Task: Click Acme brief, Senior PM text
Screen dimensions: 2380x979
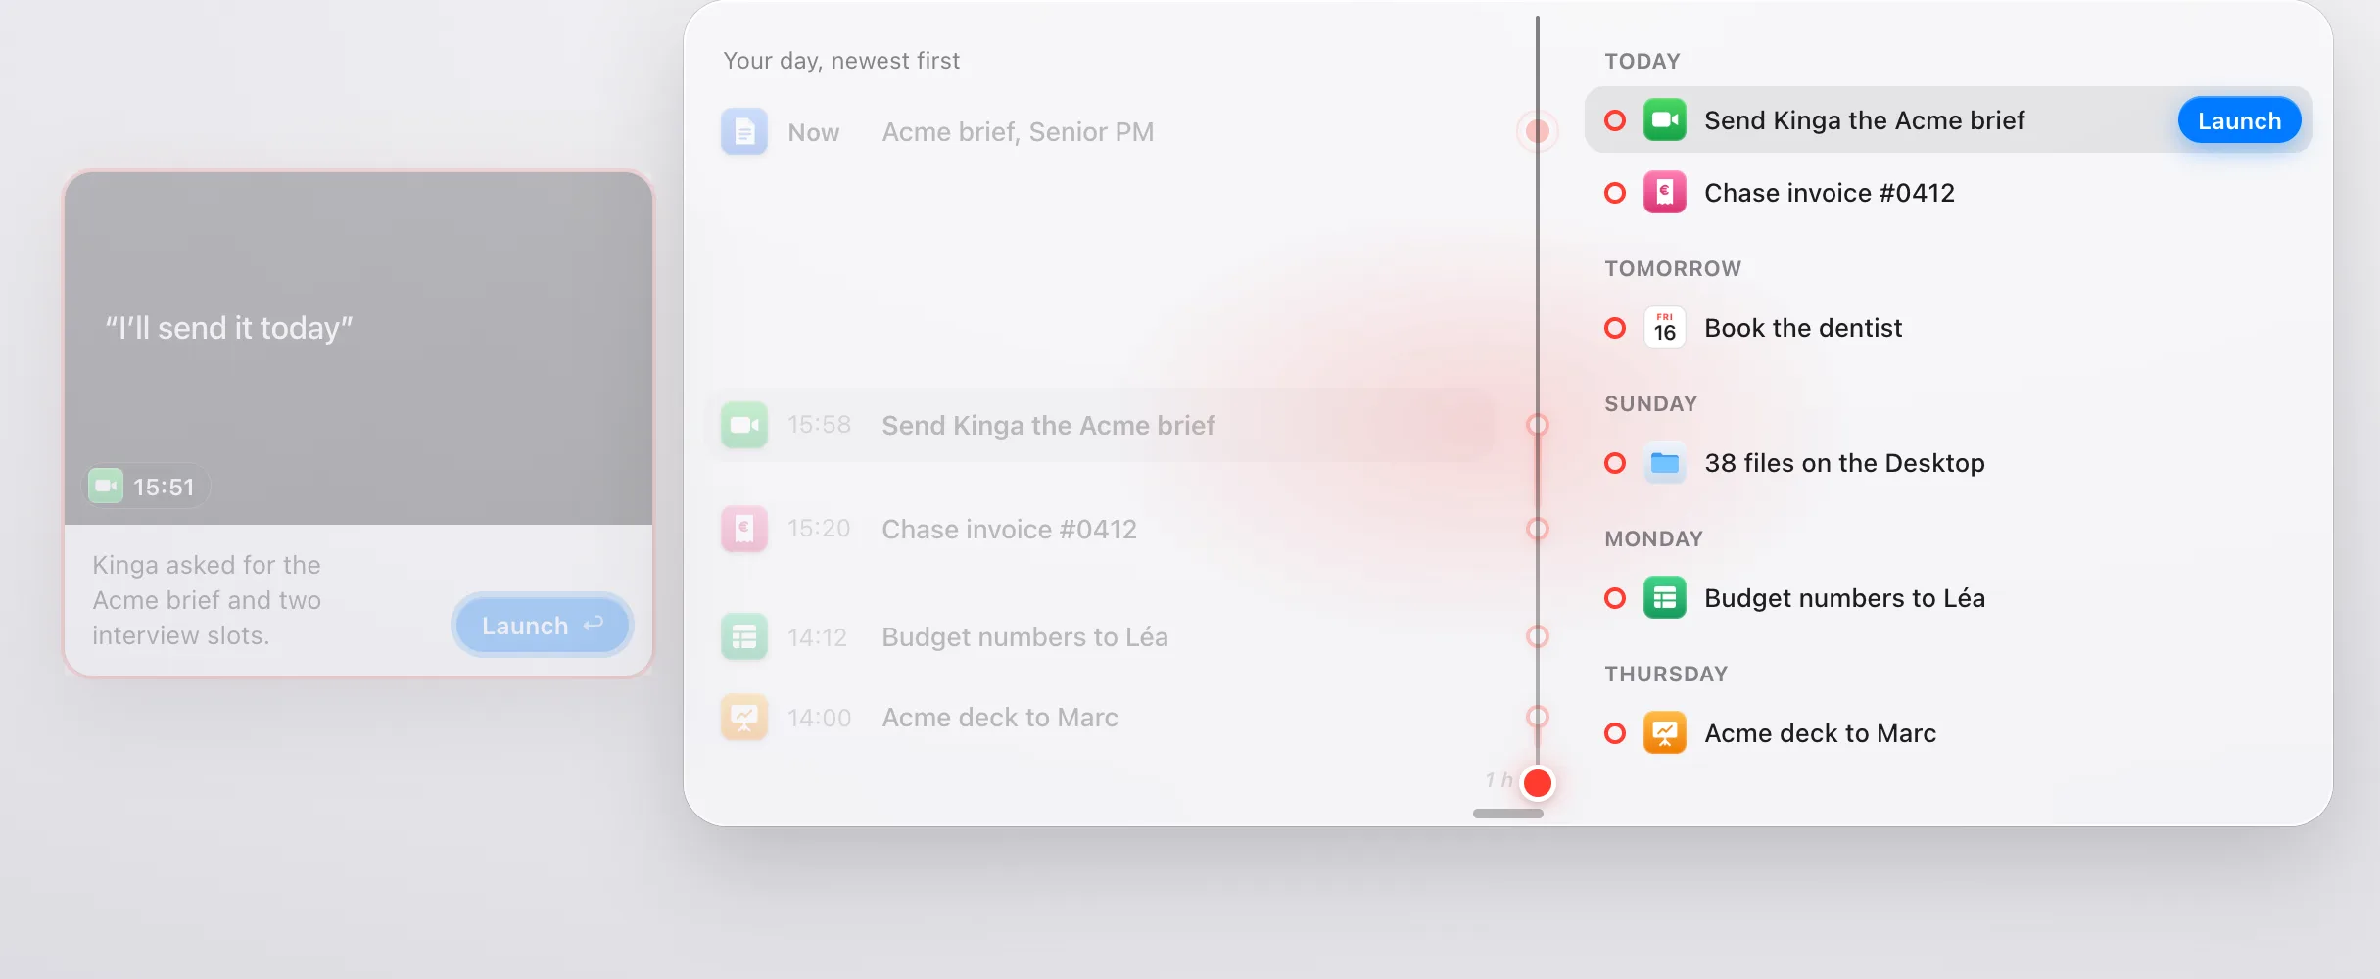Action: pyautogui.click(x=1018, y=132)
